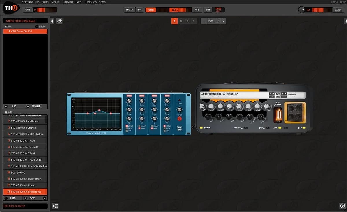This screenshot has height=212, width=347.
Task: Enable HPF on the first EQ band
Action: click(x=127, y=131)
